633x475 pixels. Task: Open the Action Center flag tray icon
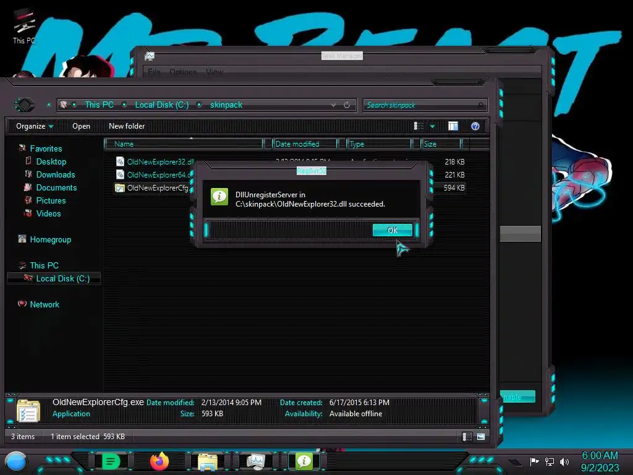(534, 461)
